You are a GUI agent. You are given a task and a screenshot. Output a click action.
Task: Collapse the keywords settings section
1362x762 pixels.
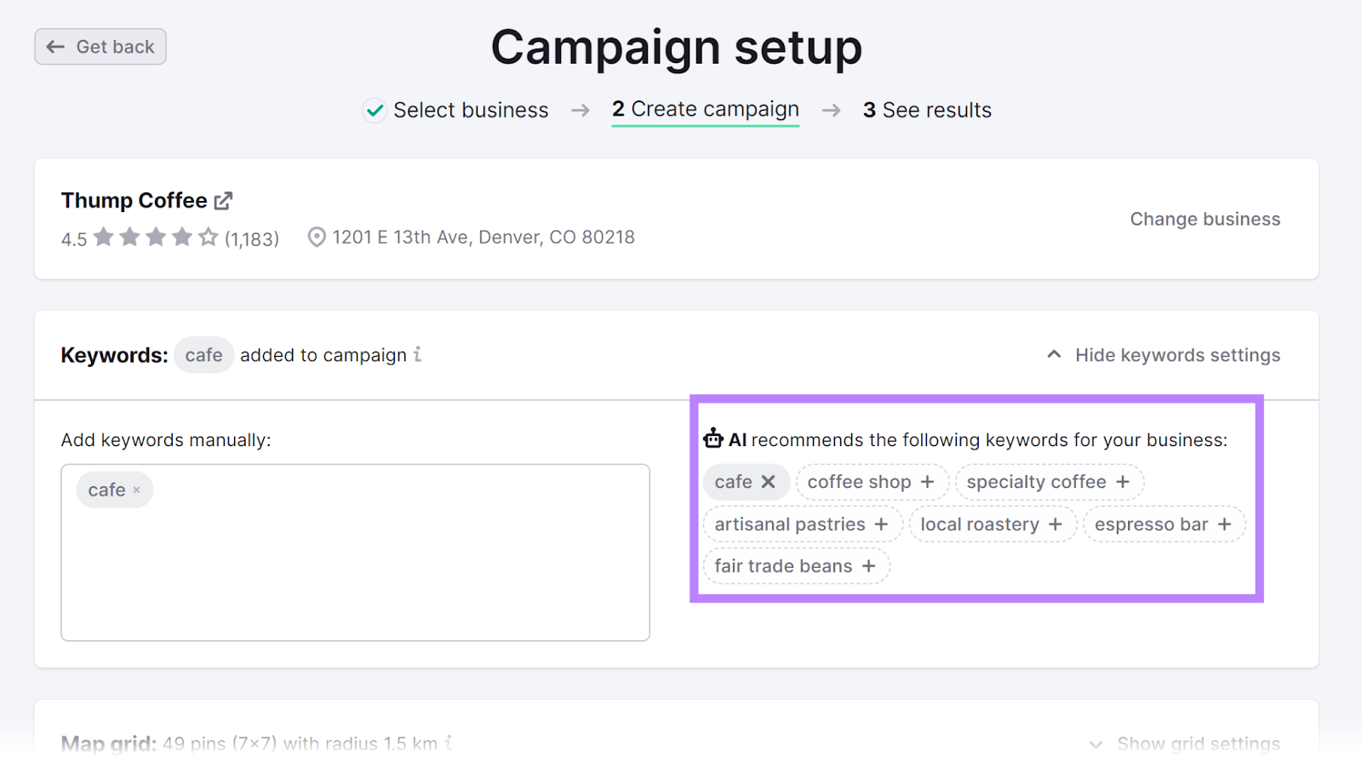tap(1163, 355)
